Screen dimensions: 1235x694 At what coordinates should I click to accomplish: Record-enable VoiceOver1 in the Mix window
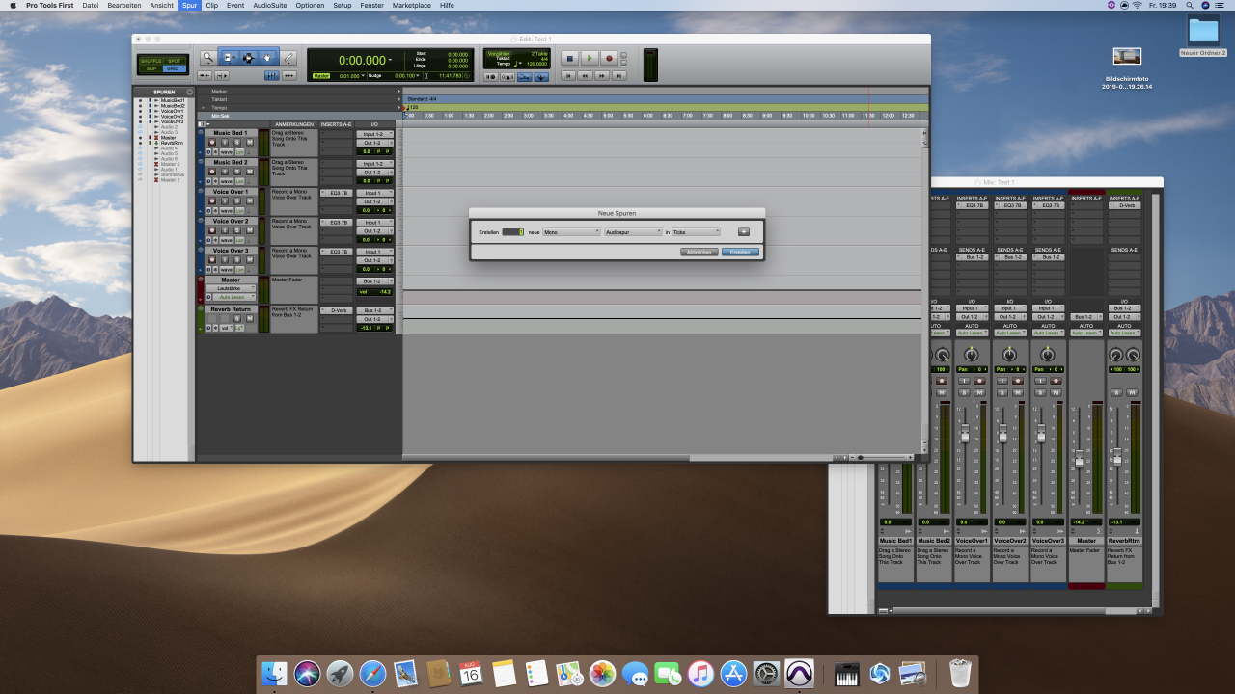click(979, 381)
